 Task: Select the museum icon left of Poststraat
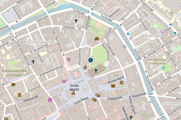pos(20,95)
